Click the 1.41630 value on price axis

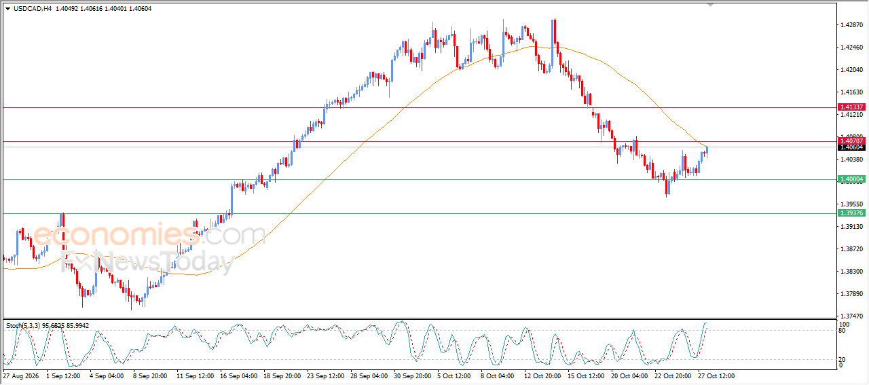(x=851, y=92)
